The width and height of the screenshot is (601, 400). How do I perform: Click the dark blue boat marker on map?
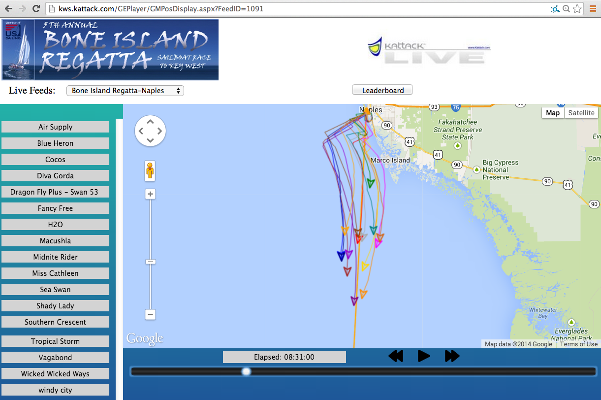(341, 256)
